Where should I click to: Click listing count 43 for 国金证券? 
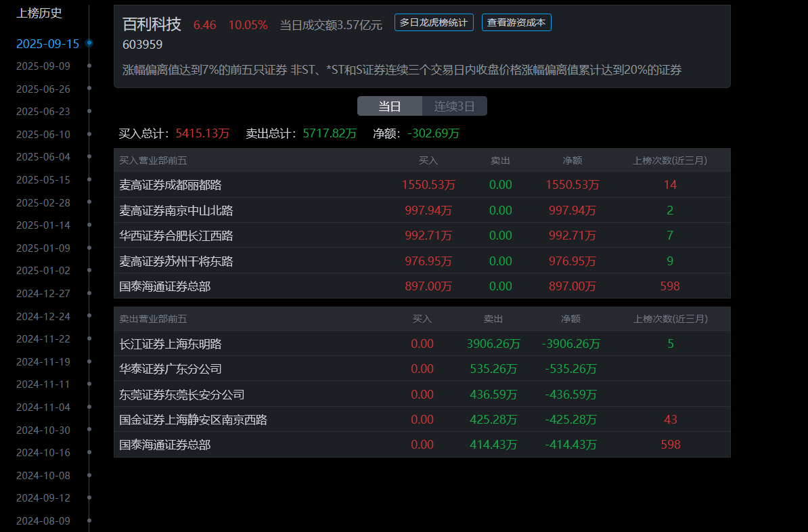671,420
